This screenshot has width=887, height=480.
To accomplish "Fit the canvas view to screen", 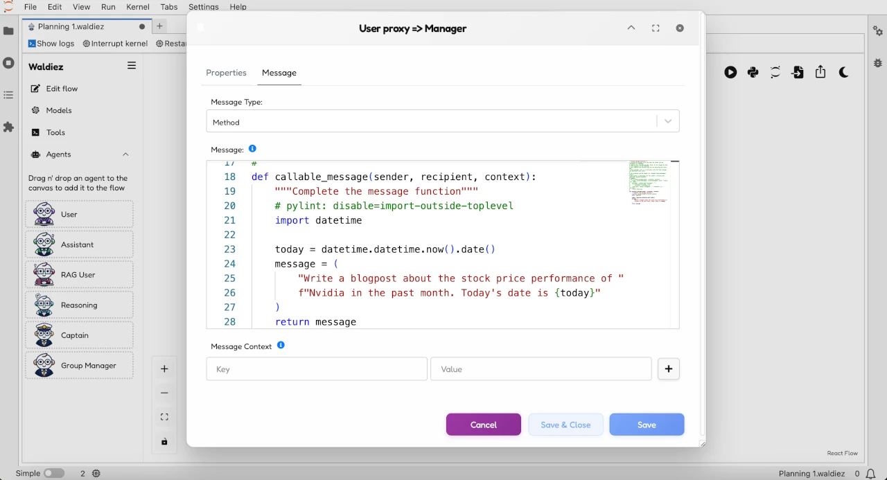I will tap(164, 416).
